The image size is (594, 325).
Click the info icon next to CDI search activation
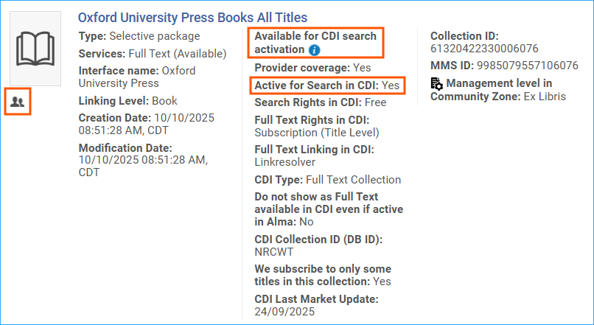(x=314, y=50)
